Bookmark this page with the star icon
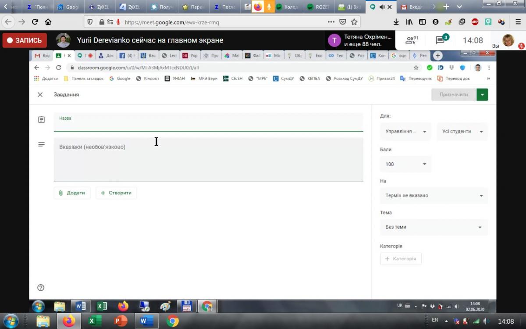This screenshot has height=329, width=526. click(354, 22)
